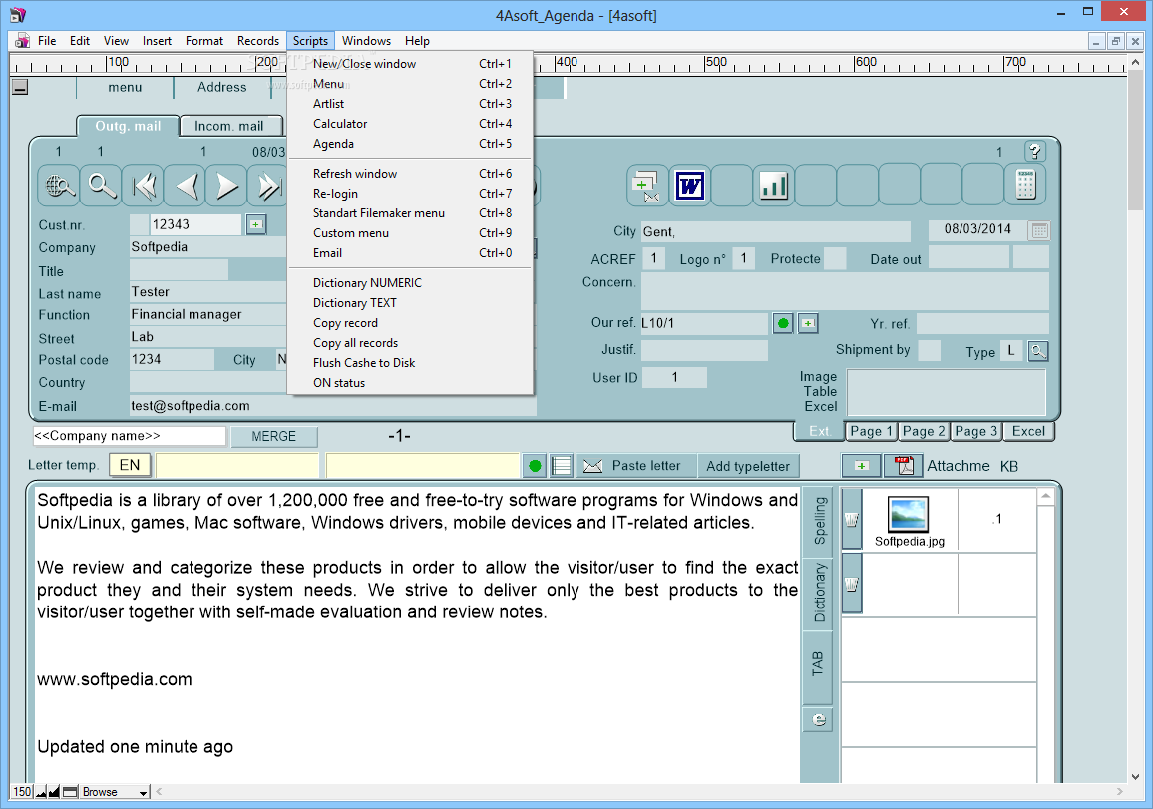Toggle the Shipment by box
The height and width of the screenshot is (809, 1153).
point(930,351)
